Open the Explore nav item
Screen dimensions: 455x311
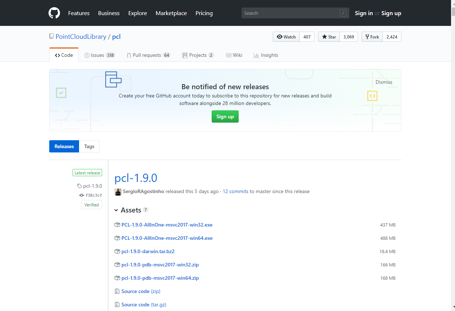pyautogui.click(x=138, y=13)
